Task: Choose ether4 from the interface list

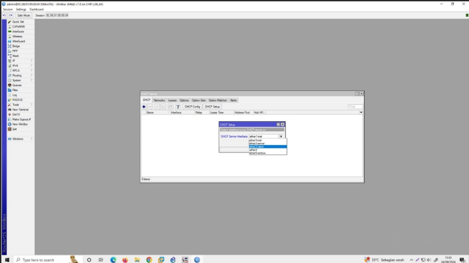Action: [267, 150]
